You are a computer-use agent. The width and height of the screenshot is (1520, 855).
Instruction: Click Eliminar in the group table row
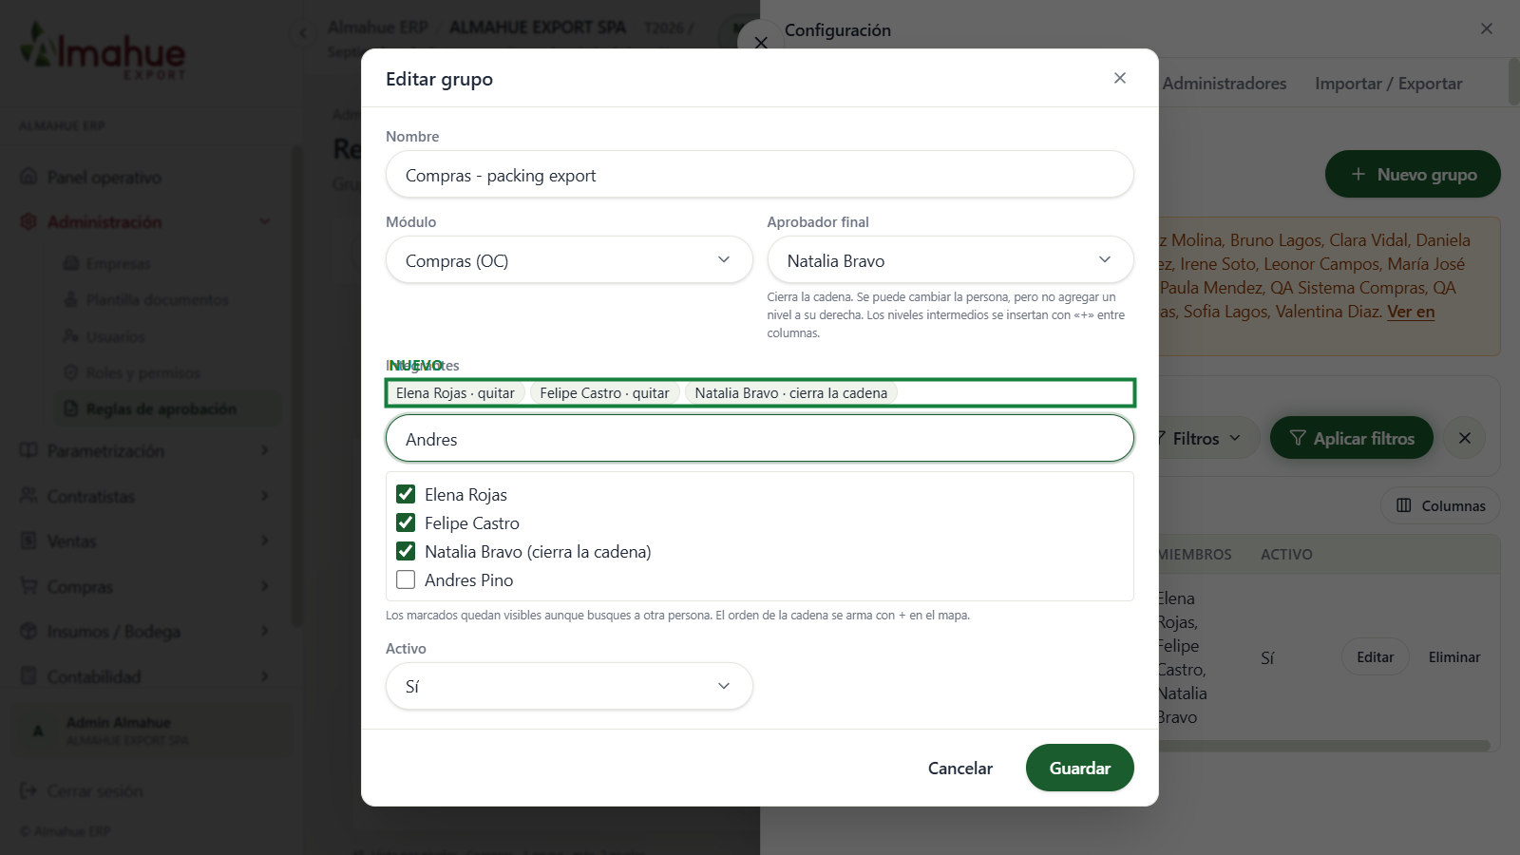coord(1454,656)
